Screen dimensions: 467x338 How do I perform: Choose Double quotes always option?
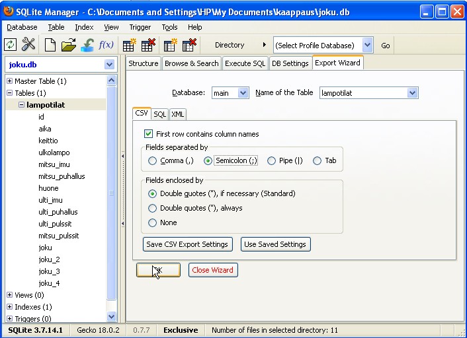[152, 208]
